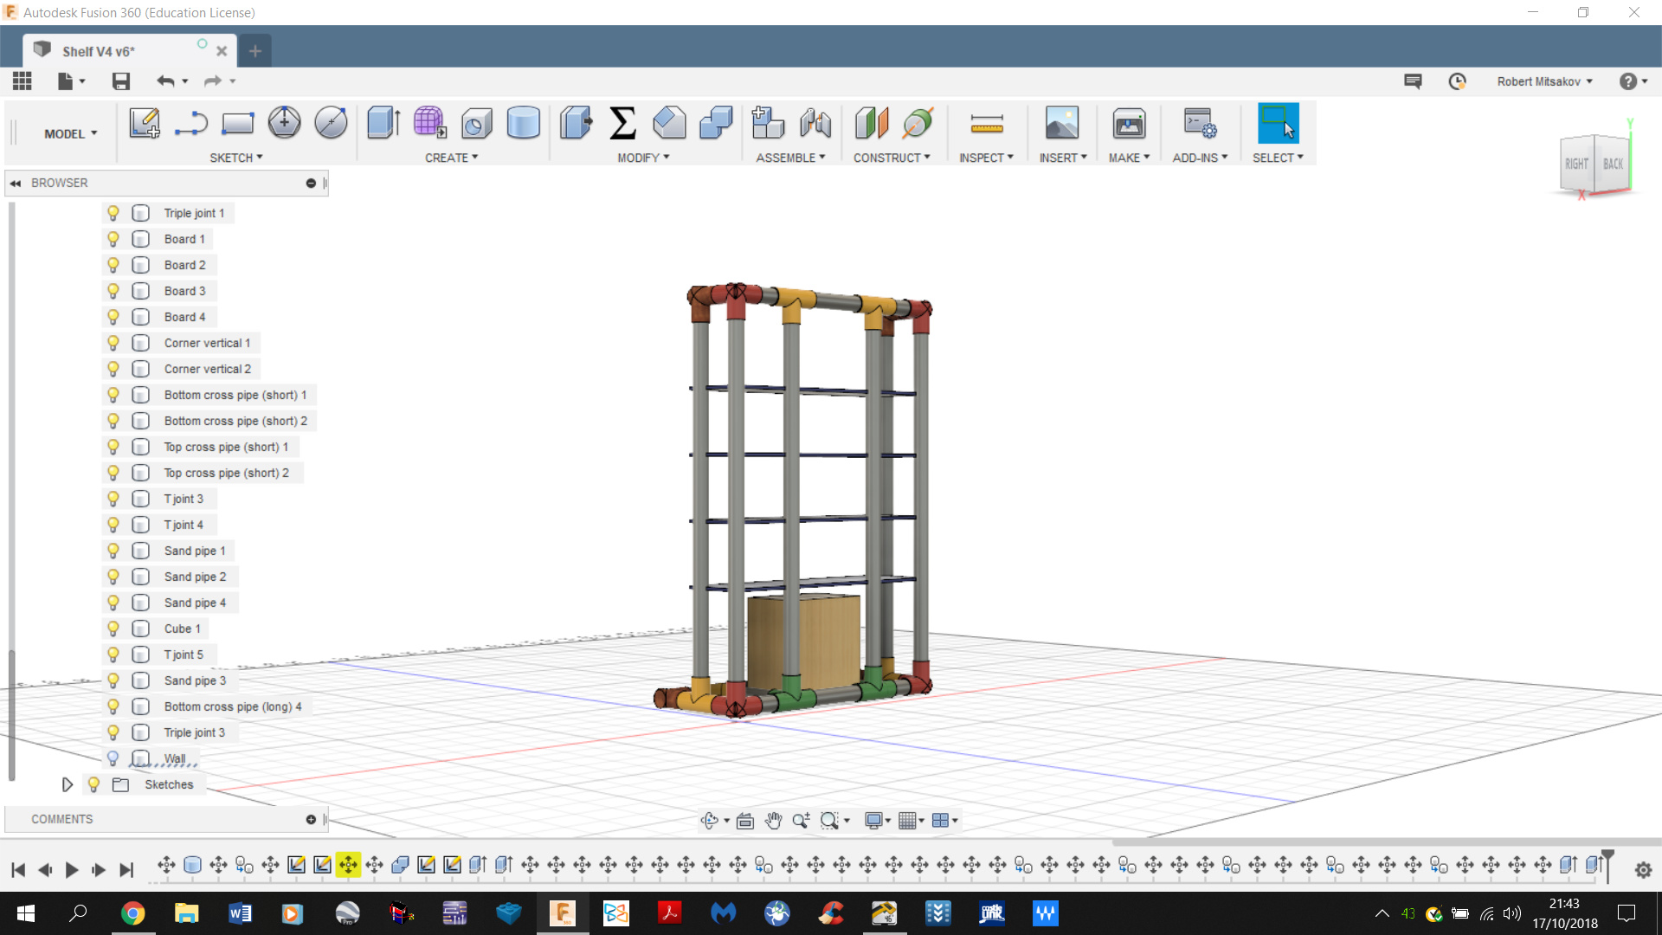Open the Create Form tool
Screen dimensions: 1662x935
pos(430,123)
